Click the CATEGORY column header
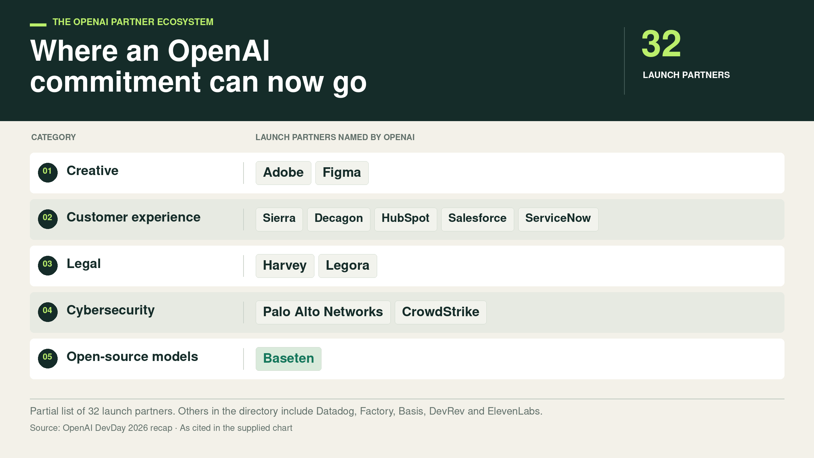 54,137
